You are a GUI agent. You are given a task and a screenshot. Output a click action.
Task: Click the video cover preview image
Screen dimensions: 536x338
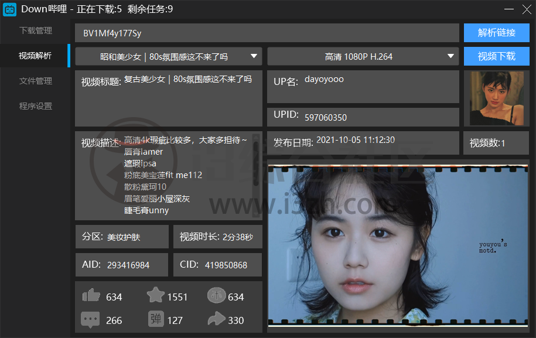pos(398,245)
